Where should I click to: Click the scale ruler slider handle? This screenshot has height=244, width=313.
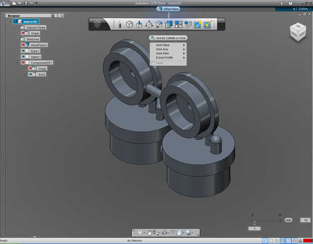pos(254,223)
